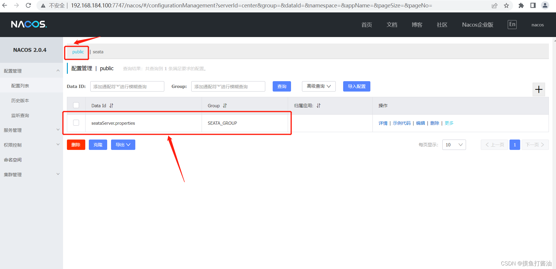Toggle browser side panel icon
This screenshot has width=556, height=269.
click(533, 5)
